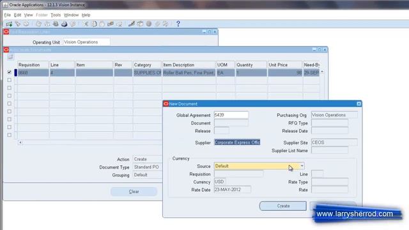Click the Clear button
409x230 pixels.
click(134, 192)
